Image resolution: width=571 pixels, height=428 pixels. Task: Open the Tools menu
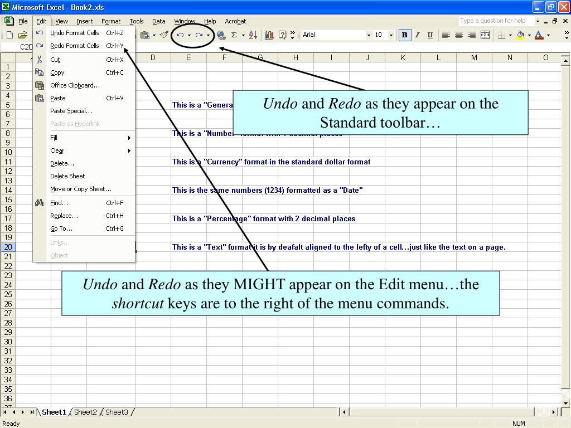point(137,21)
